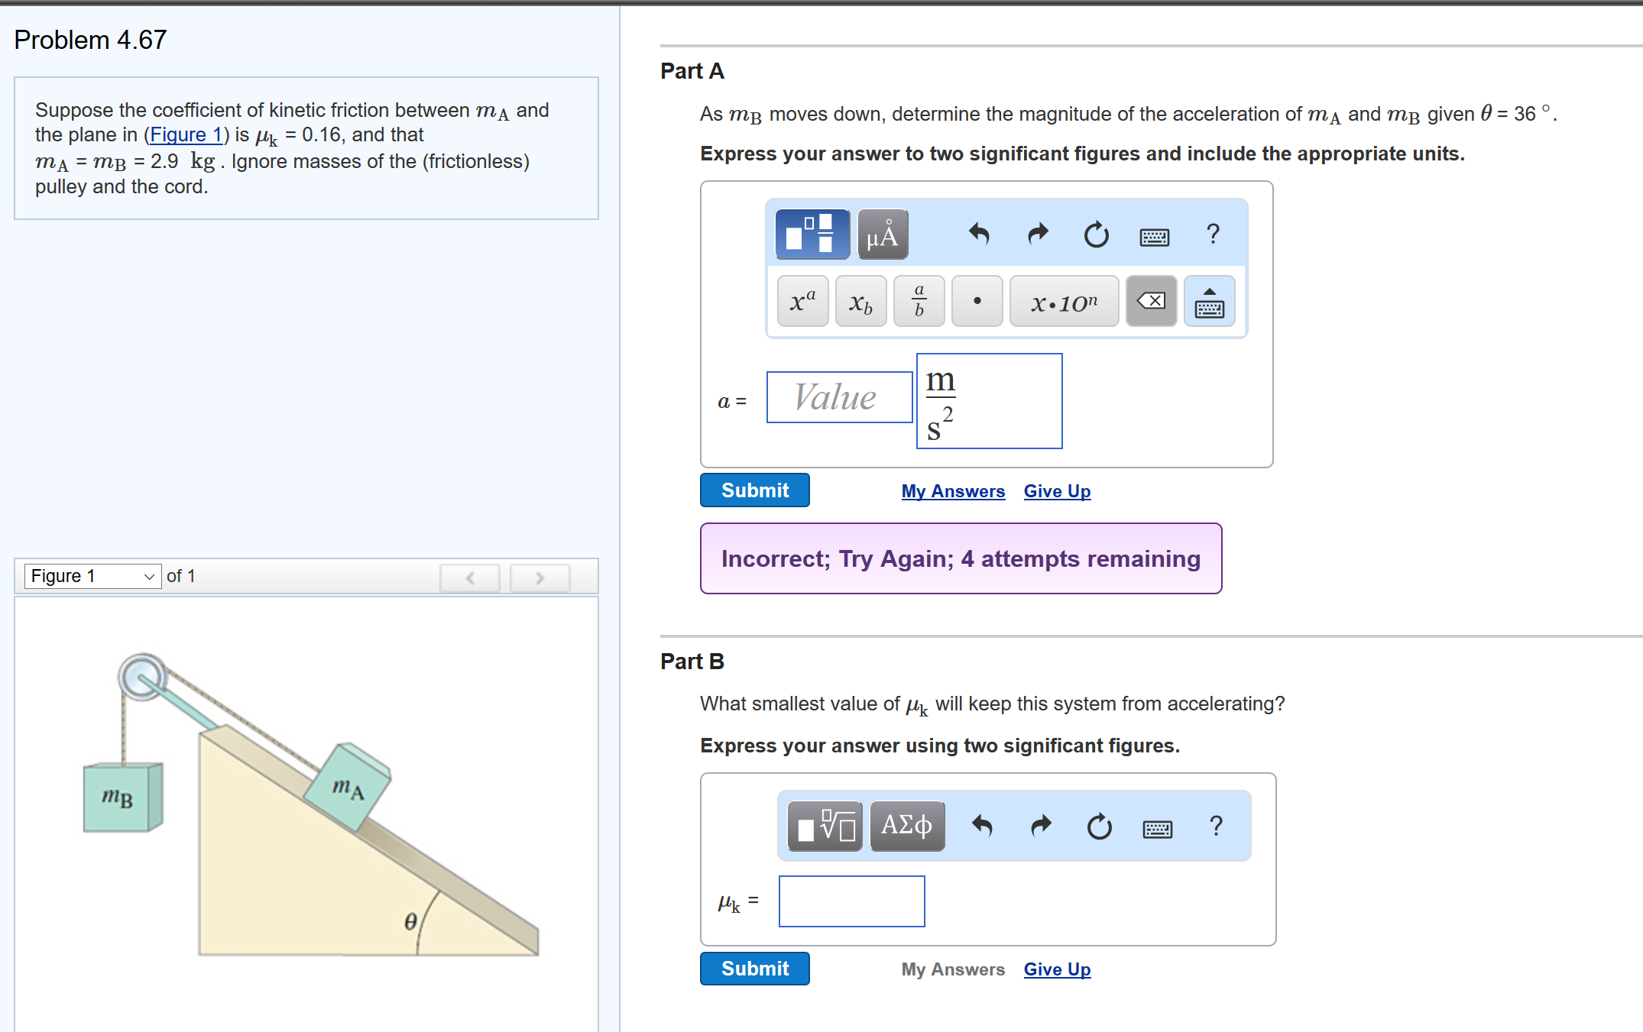Insert a subscript with the x_b button

861,301
